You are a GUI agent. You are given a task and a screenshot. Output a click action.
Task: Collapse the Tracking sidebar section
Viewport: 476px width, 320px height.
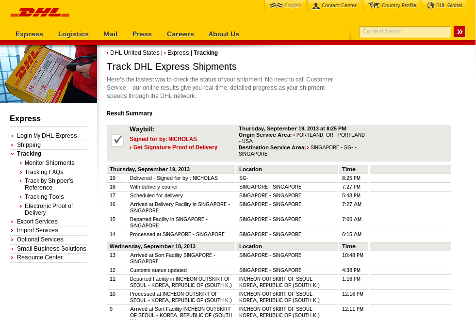tap(29, 154)
